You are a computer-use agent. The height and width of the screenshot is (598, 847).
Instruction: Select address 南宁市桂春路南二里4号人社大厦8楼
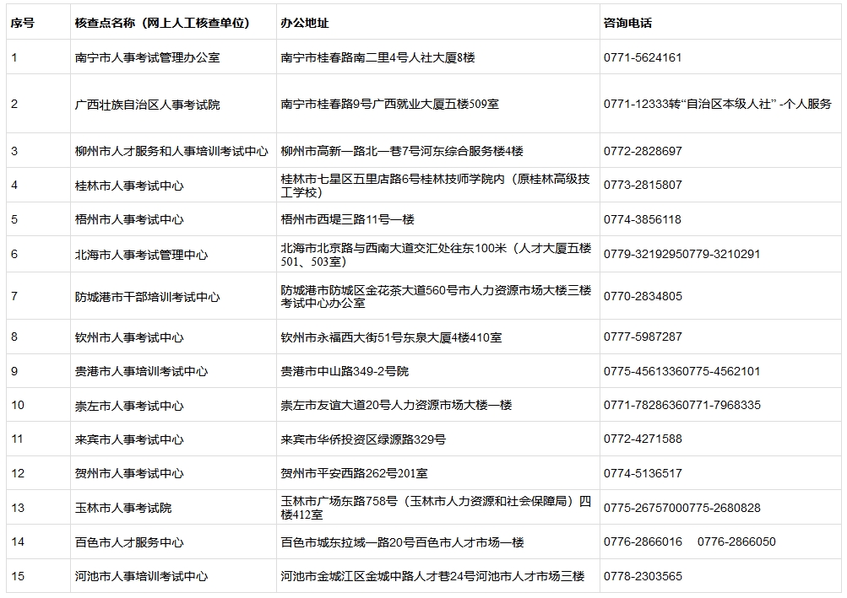click(x=377, y=57)
